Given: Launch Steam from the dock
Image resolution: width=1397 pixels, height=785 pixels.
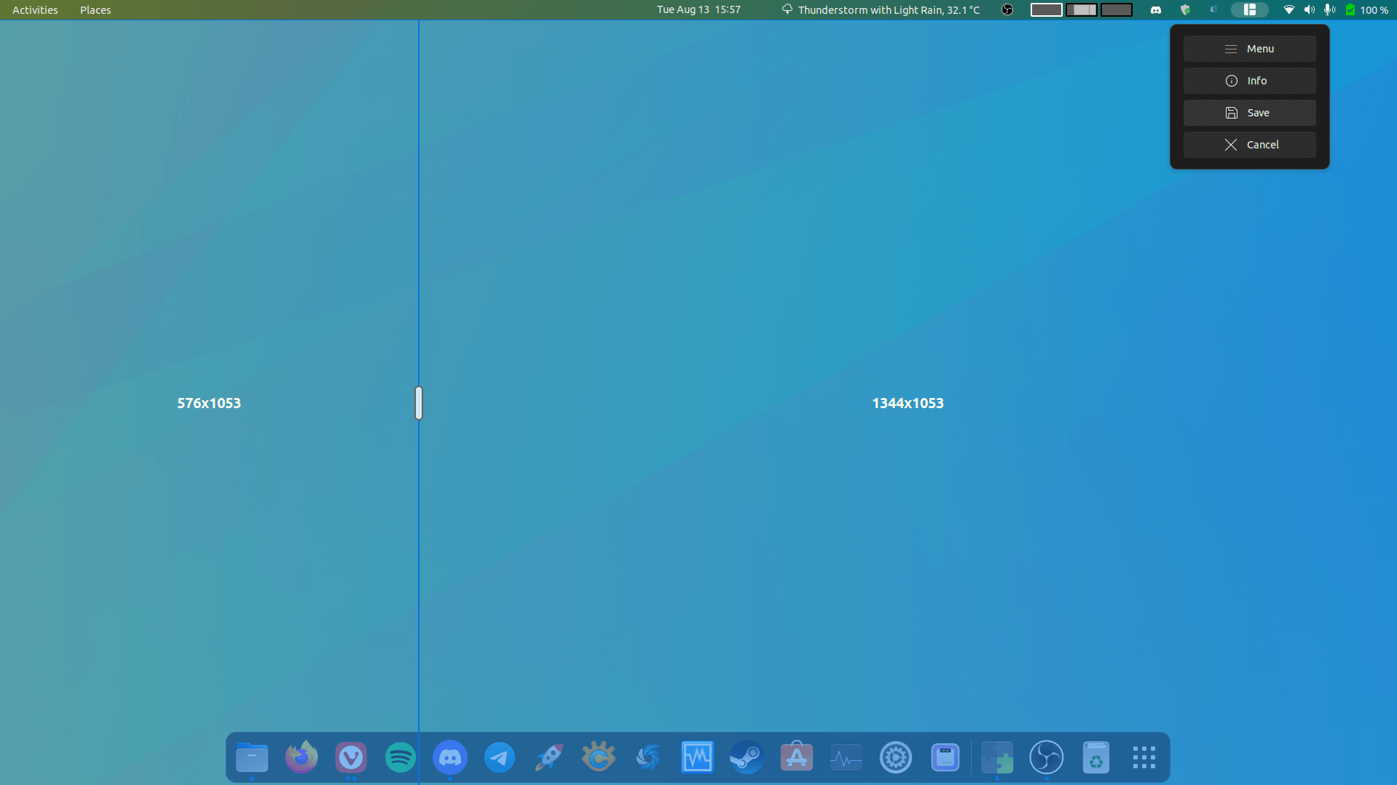Looking at the screenshot, I should [x=747, y=758].
